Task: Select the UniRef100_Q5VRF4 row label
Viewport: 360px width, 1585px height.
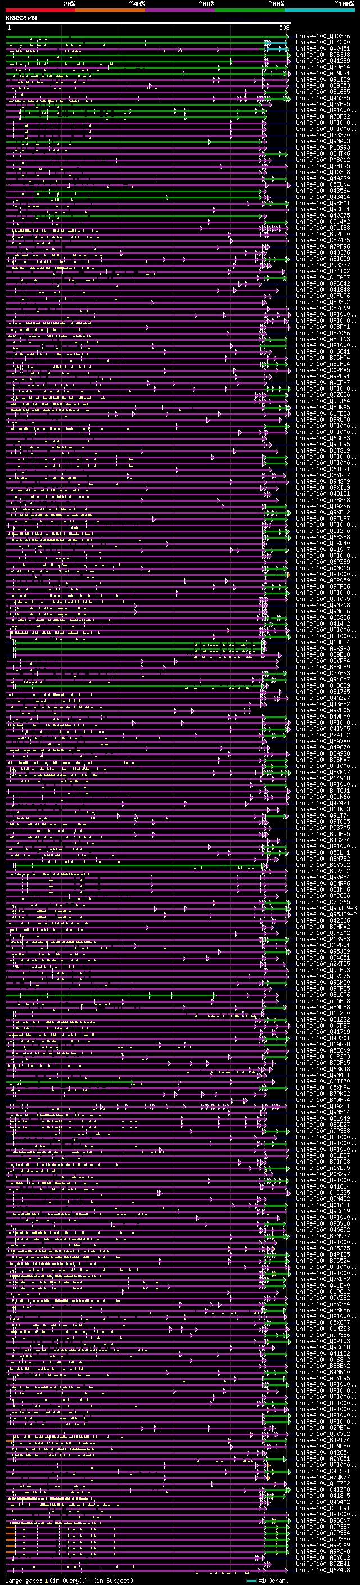Action: (323, 660)
